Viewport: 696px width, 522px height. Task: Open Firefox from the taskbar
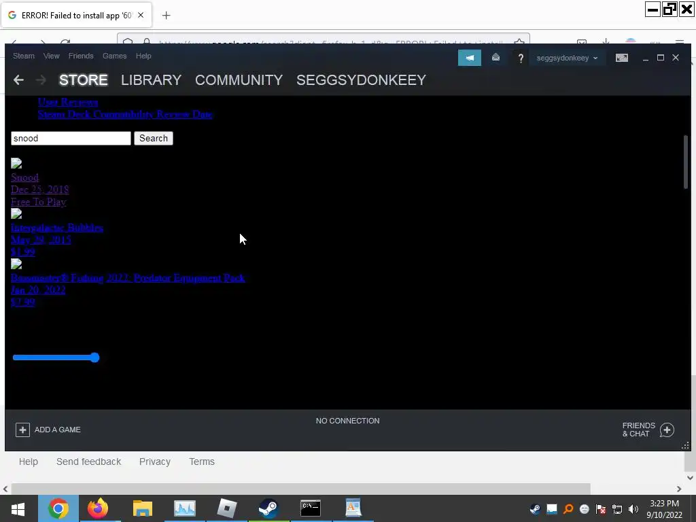tap(98, 508)
